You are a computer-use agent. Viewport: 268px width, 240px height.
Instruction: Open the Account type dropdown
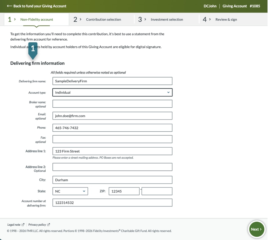tap(112, 92)
